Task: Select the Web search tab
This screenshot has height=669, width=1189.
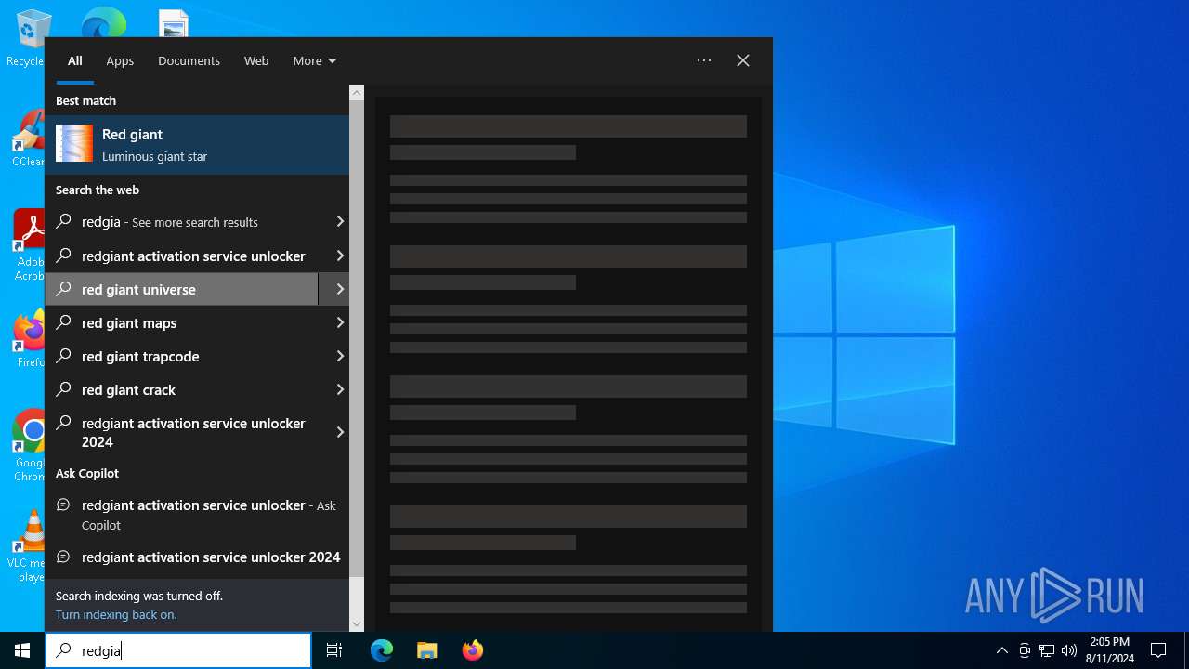Action: [x=256, y=60]
